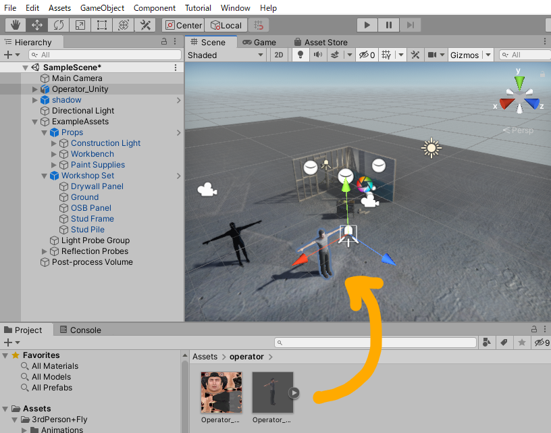The width and height of the screenshot is (551, 433).
Task: Toggle the Center pivot button
Action: pyautogui.click(x=183, y=25)
